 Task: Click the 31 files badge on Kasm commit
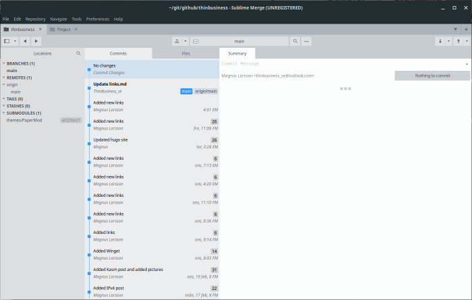tap(214, 270)
